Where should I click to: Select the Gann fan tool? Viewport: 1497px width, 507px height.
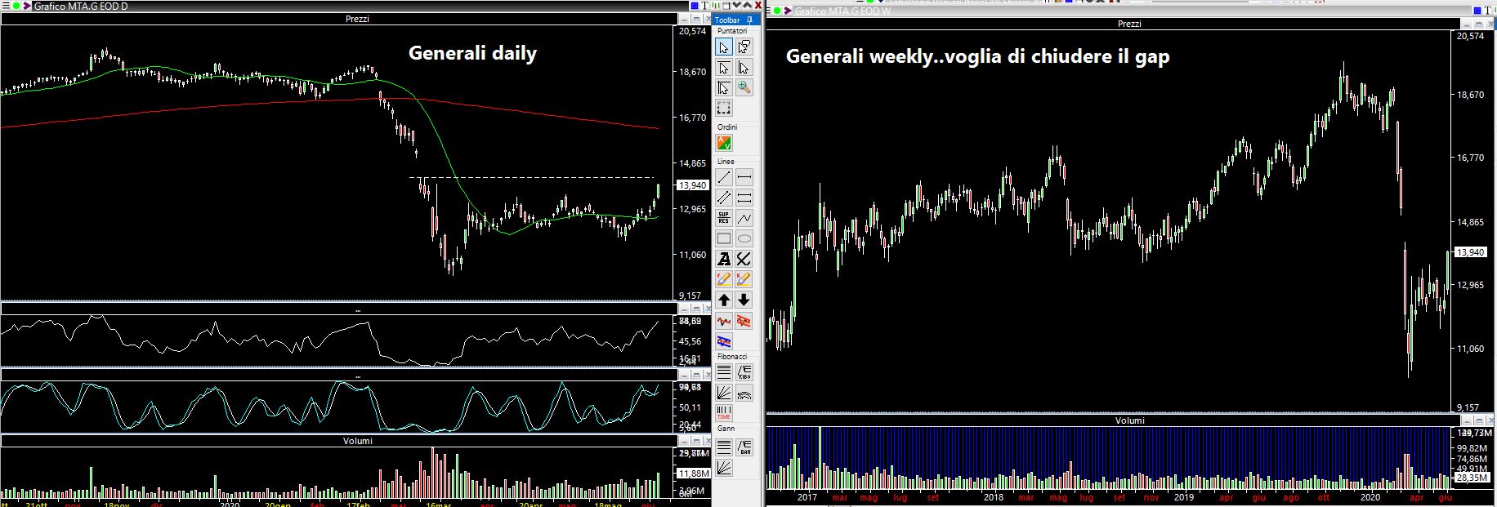point(724,468)
